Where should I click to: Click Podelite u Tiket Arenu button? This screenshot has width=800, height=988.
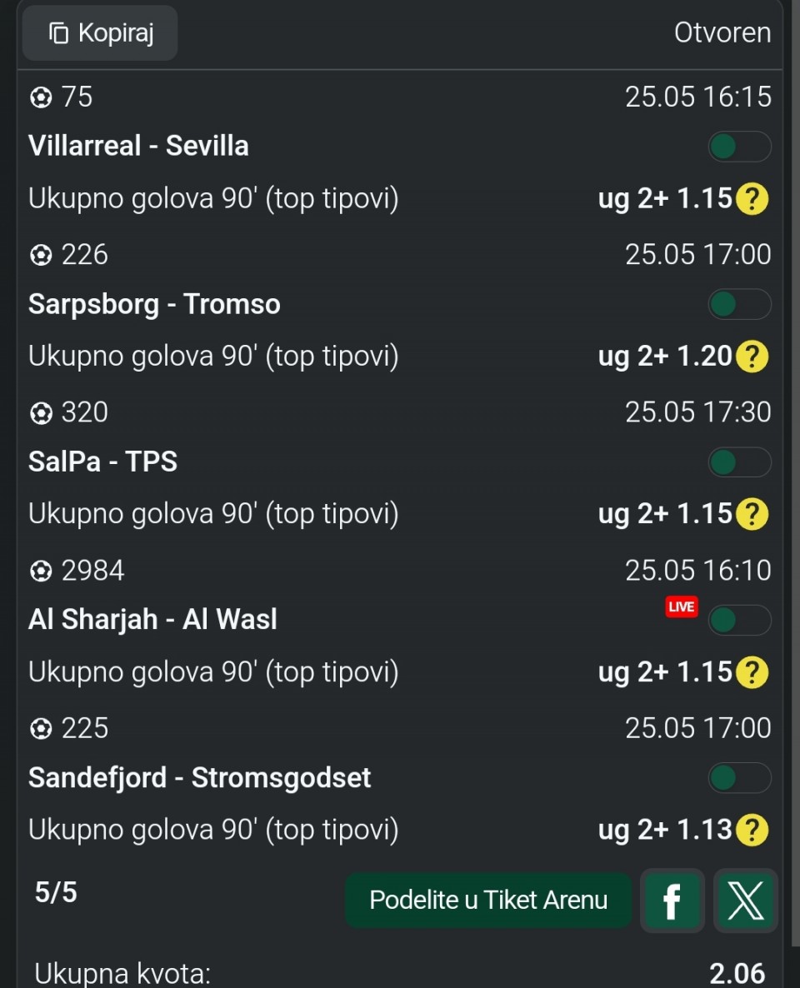[x=488, y=900]
